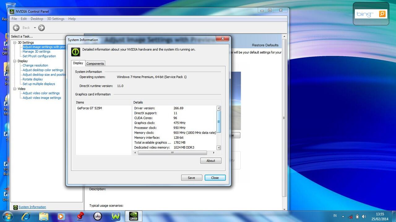Click the System Information link
Viewport: 396px width, 222px height.
pyautogui.click(x=32, y=207)
